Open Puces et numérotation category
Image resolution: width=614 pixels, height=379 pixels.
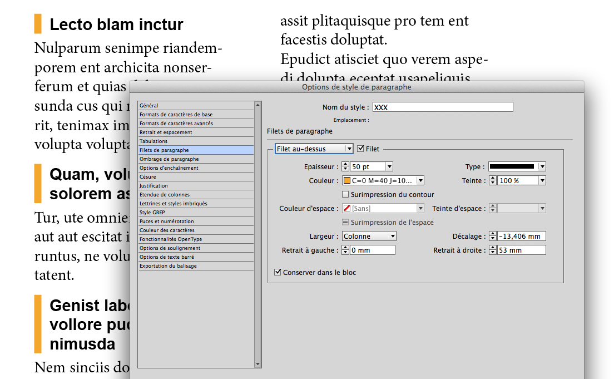point(196,222)
